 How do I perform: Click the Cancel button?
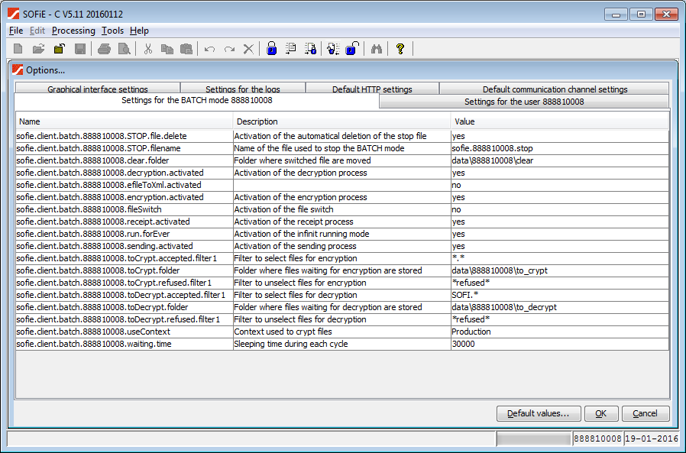(646, 413)
